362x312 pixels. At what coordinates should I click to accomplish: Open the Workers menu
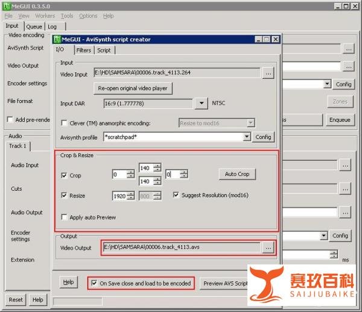(45, 16)
